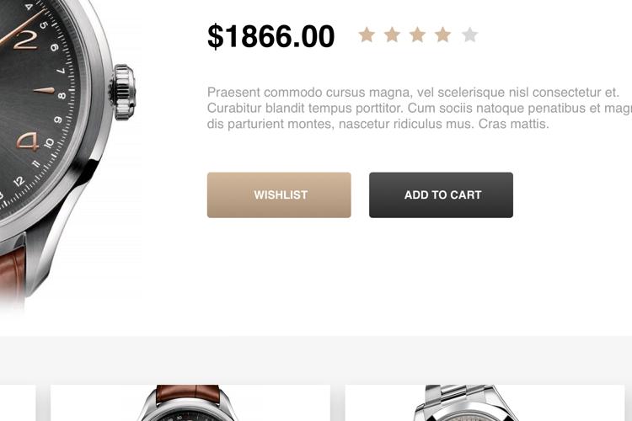This screenshot has width=632, height=421.
Task: Open the brown-strap watch related product
Action: coord(190,402)
